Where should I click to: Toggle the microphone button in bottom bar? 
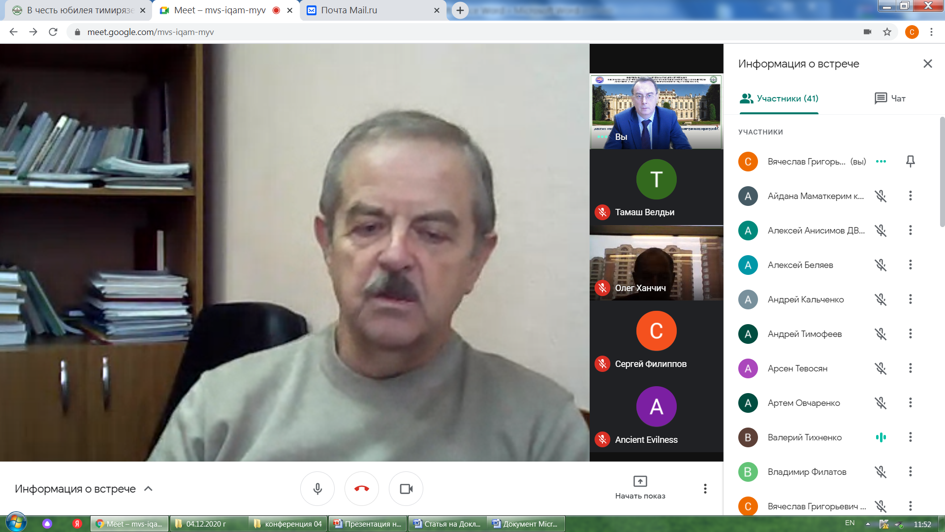pyautogui.click(x=317, y=489)
